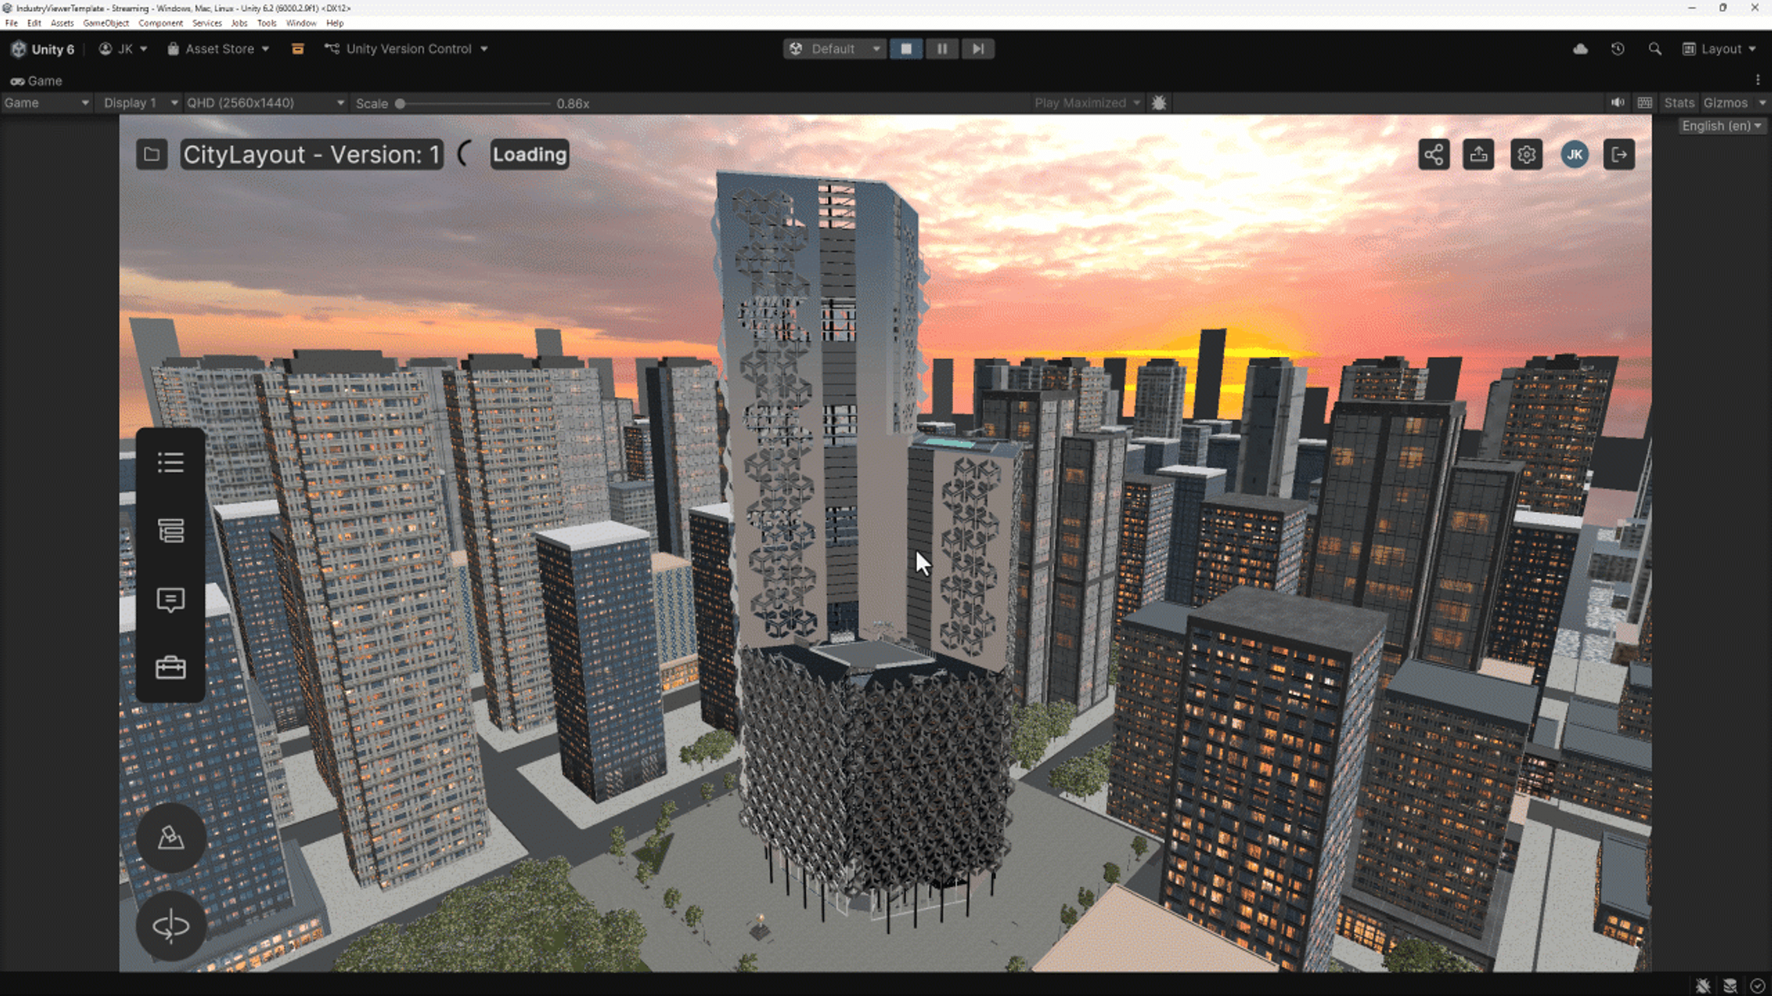Toggle the Stats overlay

[x=1679, y=103]
